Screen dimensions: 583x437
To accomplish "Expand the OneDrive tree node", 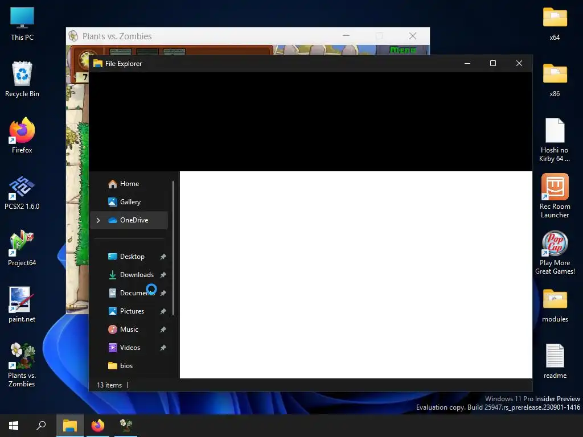I will click(98, 220).
